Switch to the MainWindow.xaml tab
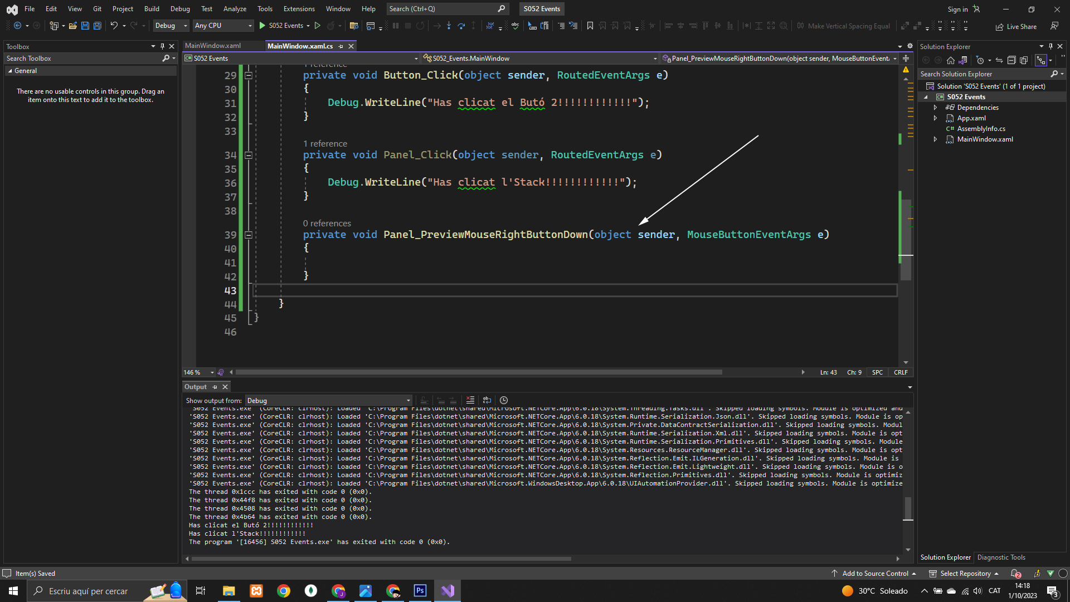This screenshot has width=1070, height=602. click(x=213, y=46)
